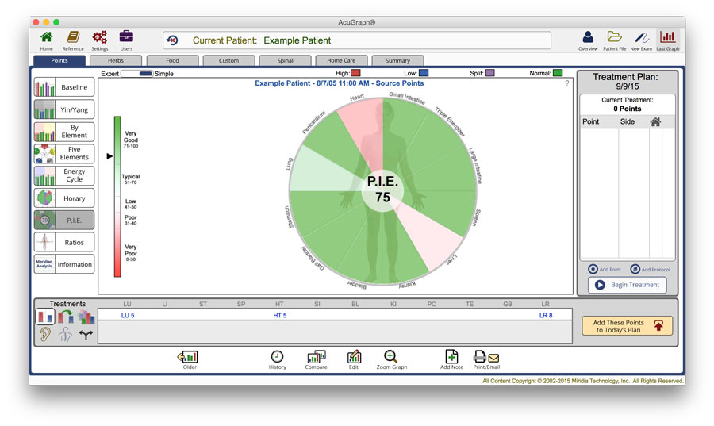Select the LR 8 treatment point
The image size is (714, 426).
(x=546, y=315)
